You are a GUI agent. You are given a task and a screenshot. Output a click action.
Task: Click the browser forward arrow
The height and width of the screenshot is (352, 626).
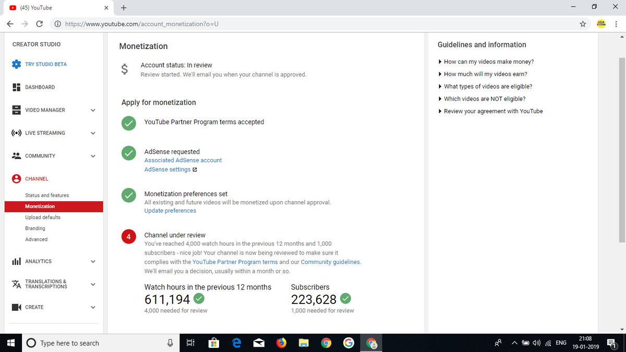pyautogui.click(x=25, y=24)
